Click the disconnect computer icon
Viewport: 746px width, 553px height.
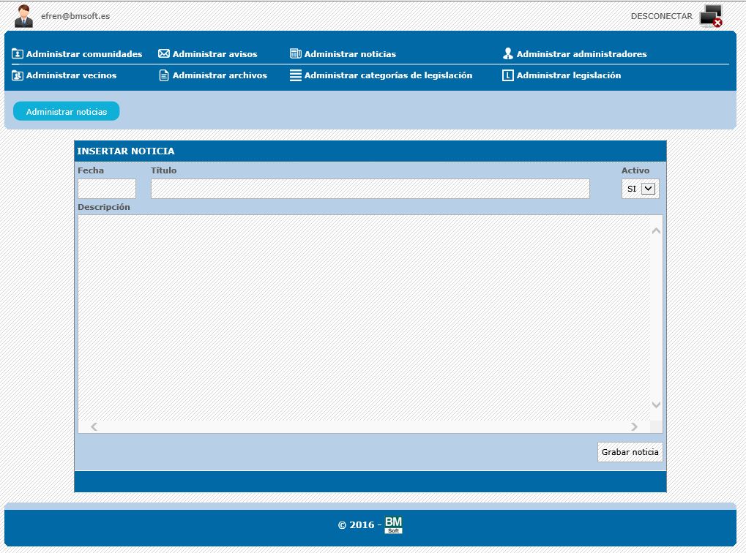pyautogui.click(x=710, y=16)
